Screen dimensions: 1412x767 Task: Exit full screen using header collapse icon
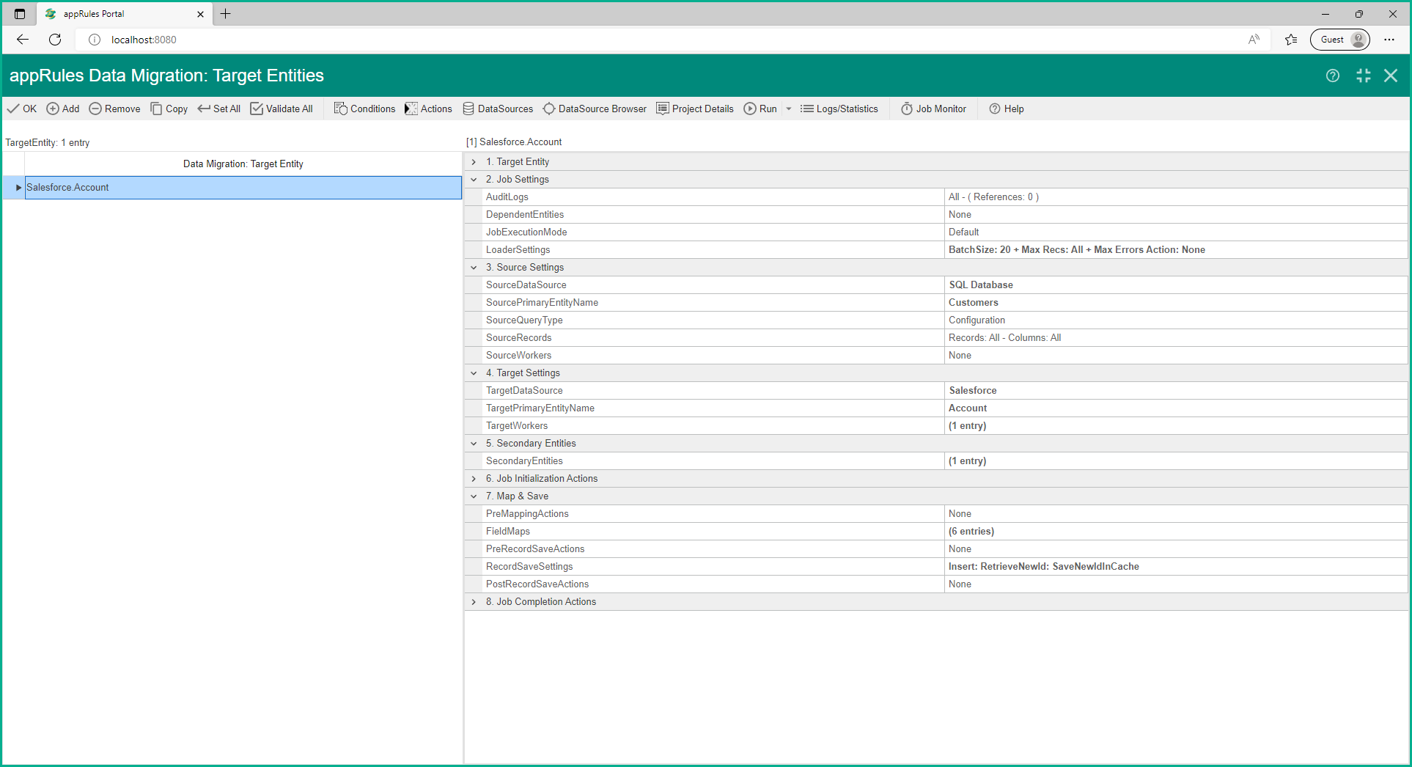point(1363,76)
